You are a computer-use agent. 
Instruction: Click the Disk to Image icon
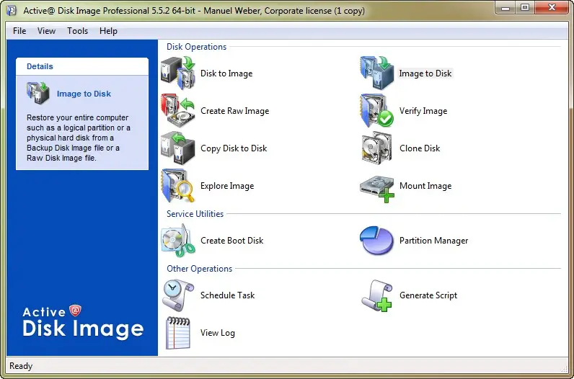click(x=178, y=73)
